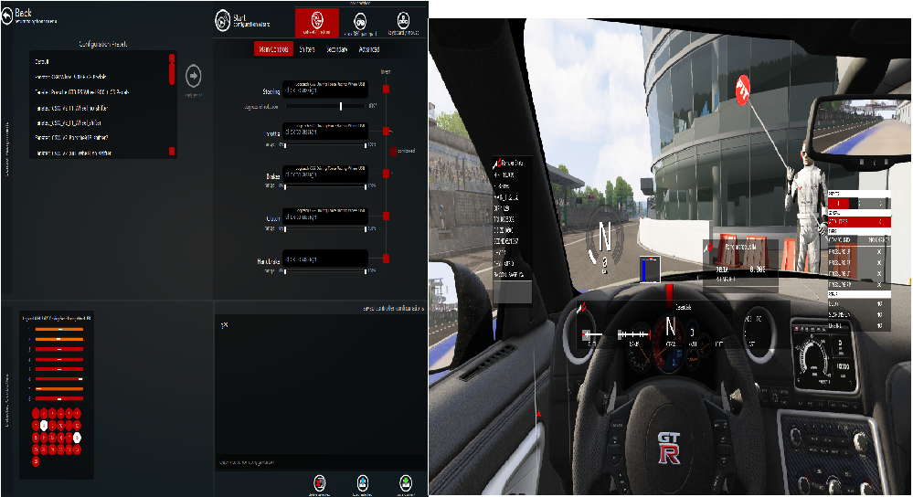Open the Main Controls tab

[273, 49]
